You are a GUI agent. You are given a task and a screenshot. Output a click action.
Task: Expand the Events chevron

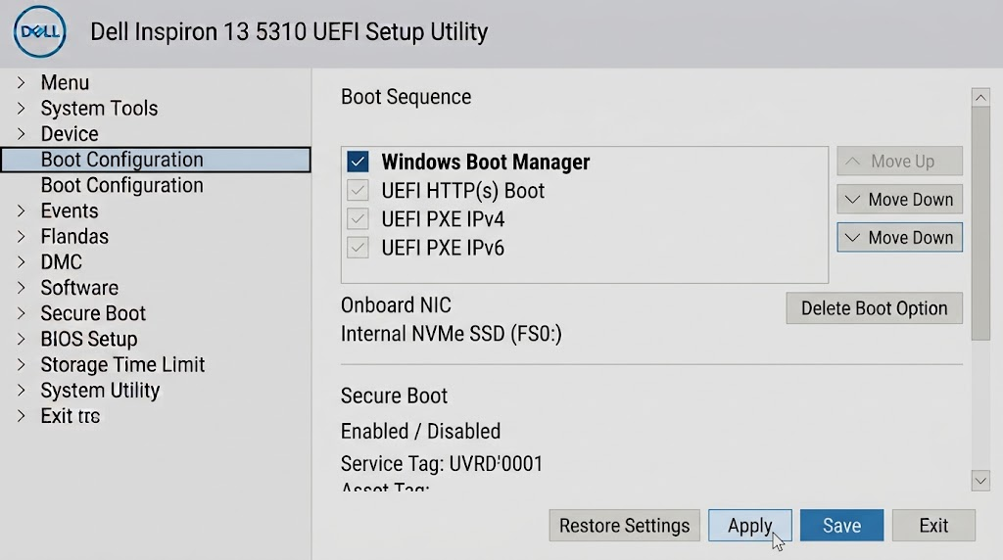[x=22, y=210]
